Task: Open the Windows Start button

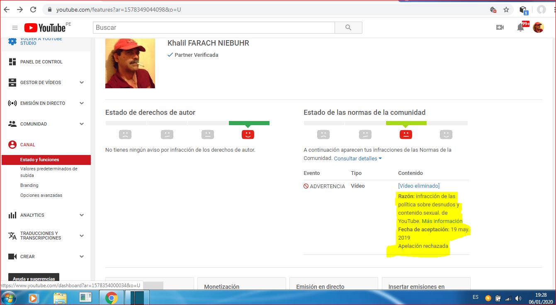Action: [x=9, y=298]
